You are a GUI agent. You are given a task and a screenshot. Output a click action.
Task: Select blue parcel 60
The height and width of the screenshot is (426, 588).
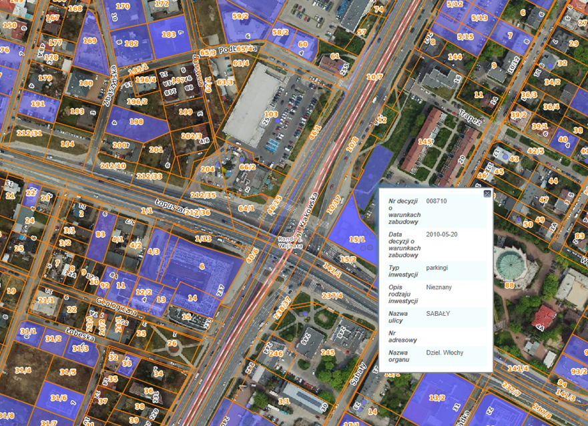coord(303,45)
